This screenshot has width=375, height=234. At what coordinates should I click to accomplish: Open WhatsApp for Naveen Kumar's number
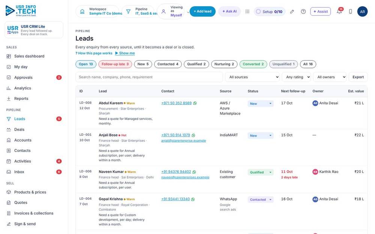coord(194,172)
